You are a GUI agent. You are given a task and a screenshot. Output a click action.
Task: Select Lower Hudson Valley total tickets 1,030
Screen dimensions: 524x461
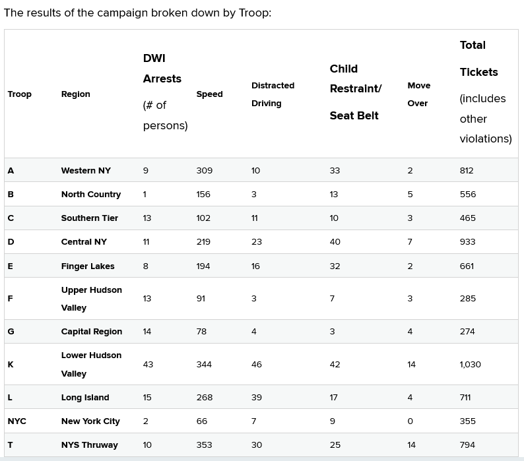tap(470, 365)
